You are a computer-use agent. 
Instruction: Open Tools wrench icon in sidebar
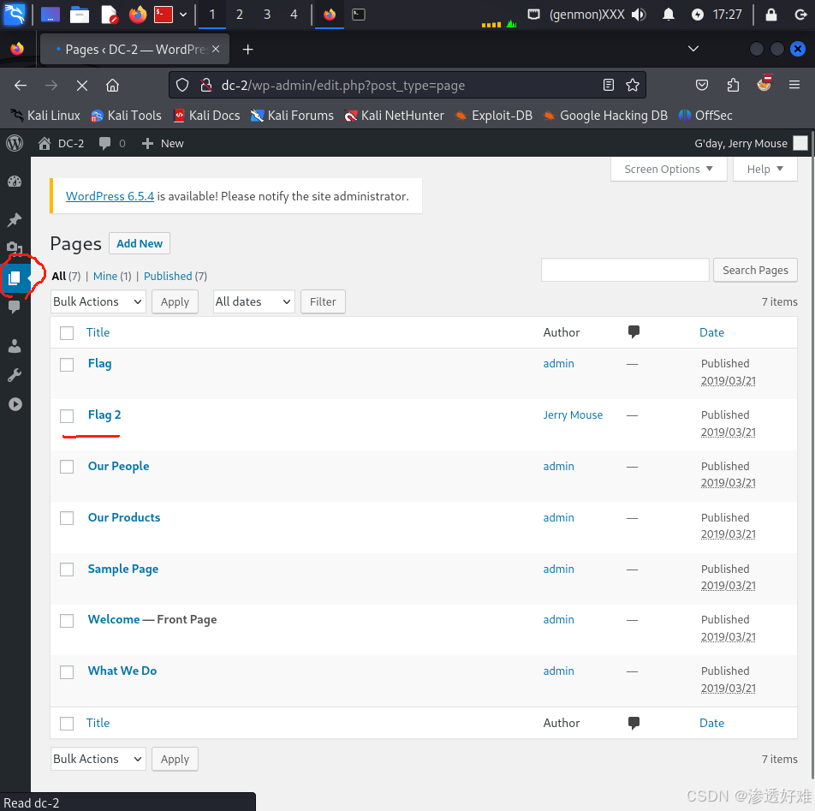(15, 375)
